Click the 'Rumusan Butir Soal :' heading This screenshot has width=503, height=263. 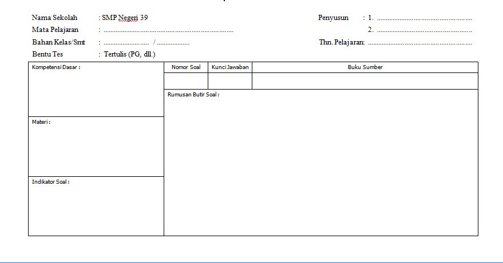(193, 95)
